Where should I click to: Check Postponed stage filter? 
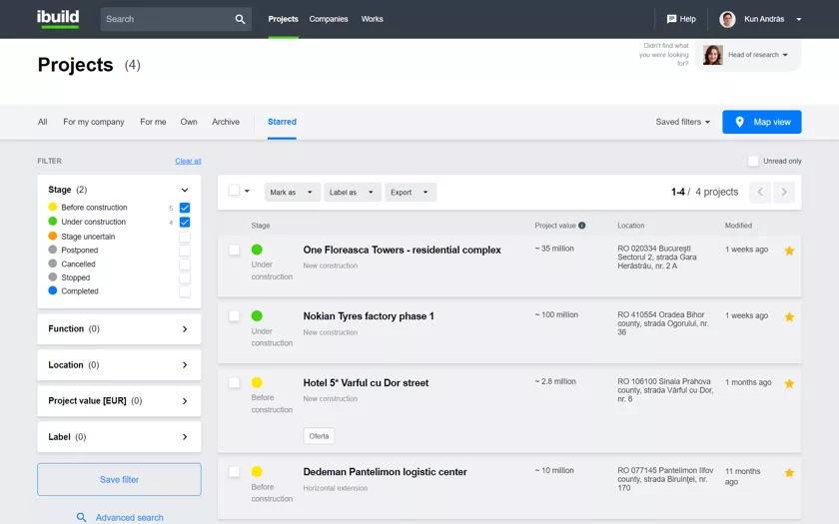pyautogui.click(x=185, y=251)
